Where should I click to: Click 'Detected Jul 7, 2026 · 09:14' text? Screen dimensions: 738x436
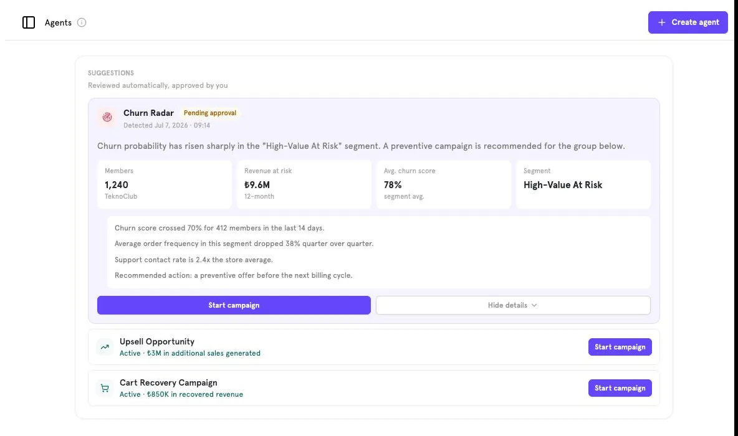coord(166,125)
